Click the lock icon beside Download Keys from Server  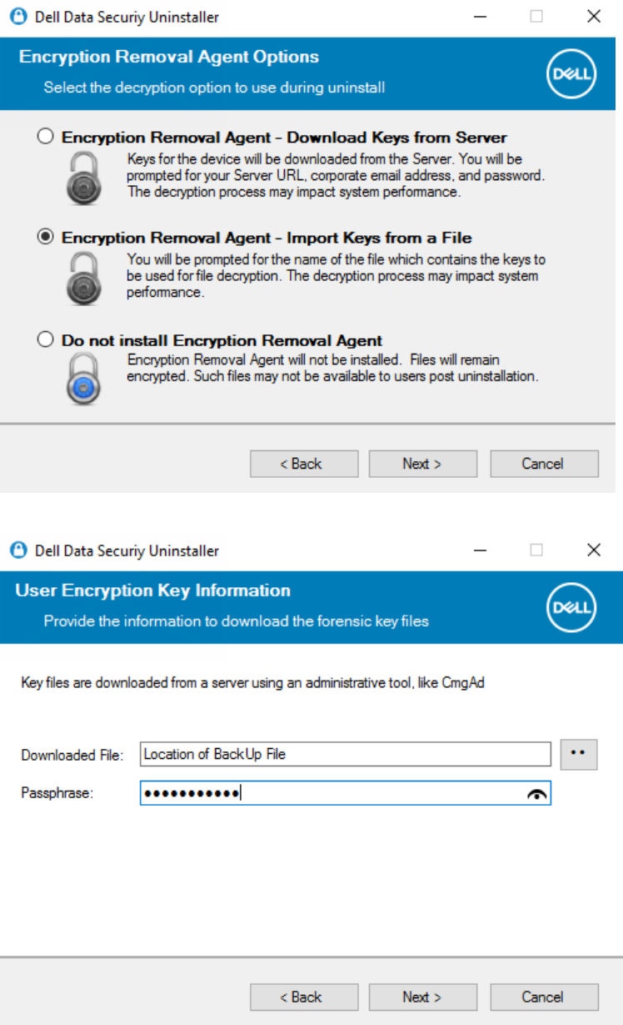pos(84,177)
